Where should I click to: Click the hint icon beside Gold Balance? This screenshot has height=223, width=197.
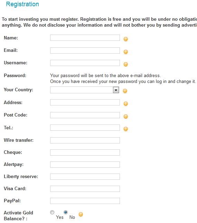tap(81, 214)
